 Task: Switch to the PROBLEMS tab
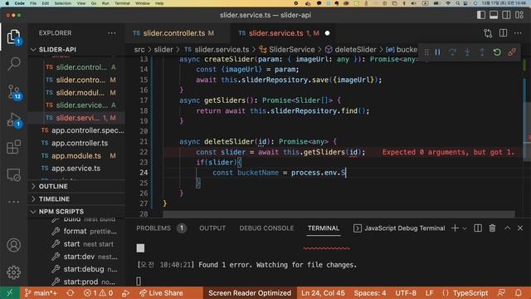(153, 228)
